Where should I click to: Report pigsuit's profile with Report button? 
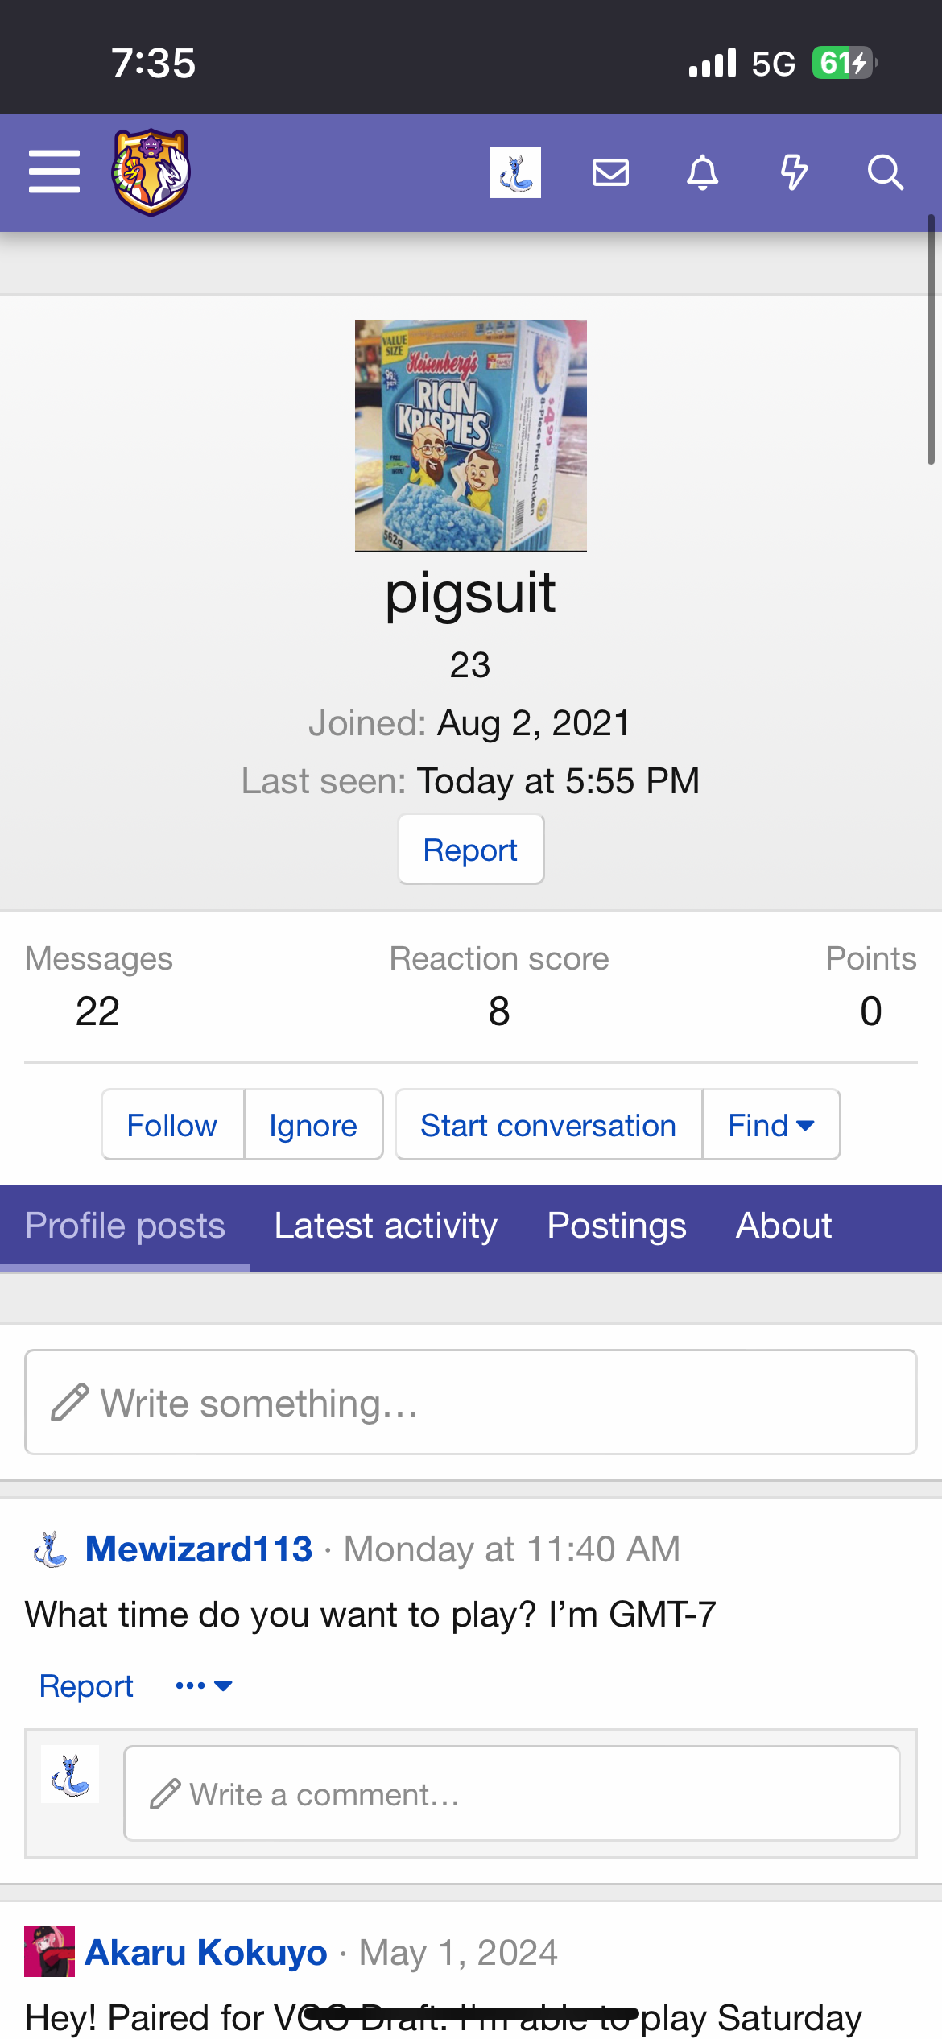click(x=471, y=850)
